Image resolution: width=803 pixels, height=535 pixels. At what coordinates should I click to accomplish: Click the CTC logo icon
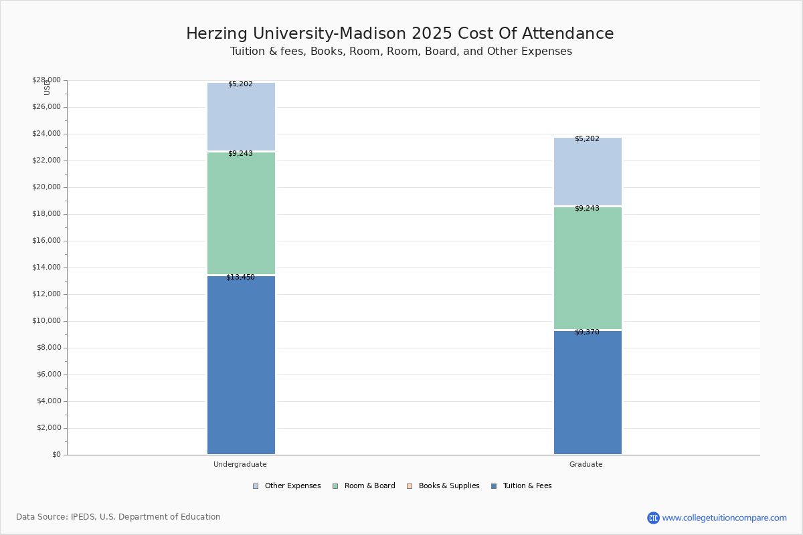[653, 518]
